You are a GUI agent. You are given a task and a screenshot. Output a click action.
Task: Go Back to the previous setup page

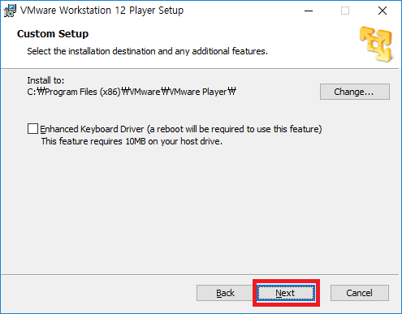click(x=225, y=293)
